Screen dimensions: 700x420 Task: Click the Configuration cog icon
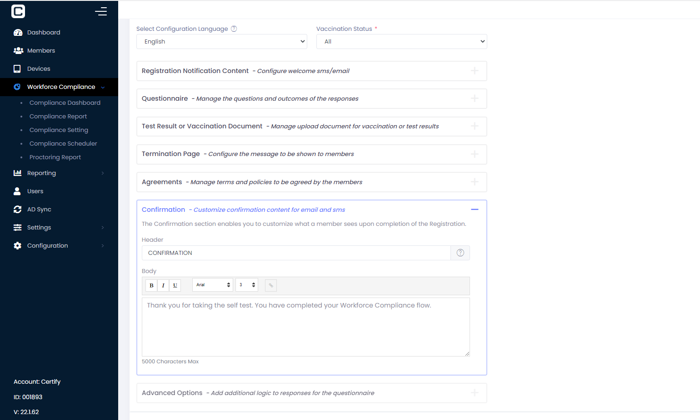click(x=18, y=245)
